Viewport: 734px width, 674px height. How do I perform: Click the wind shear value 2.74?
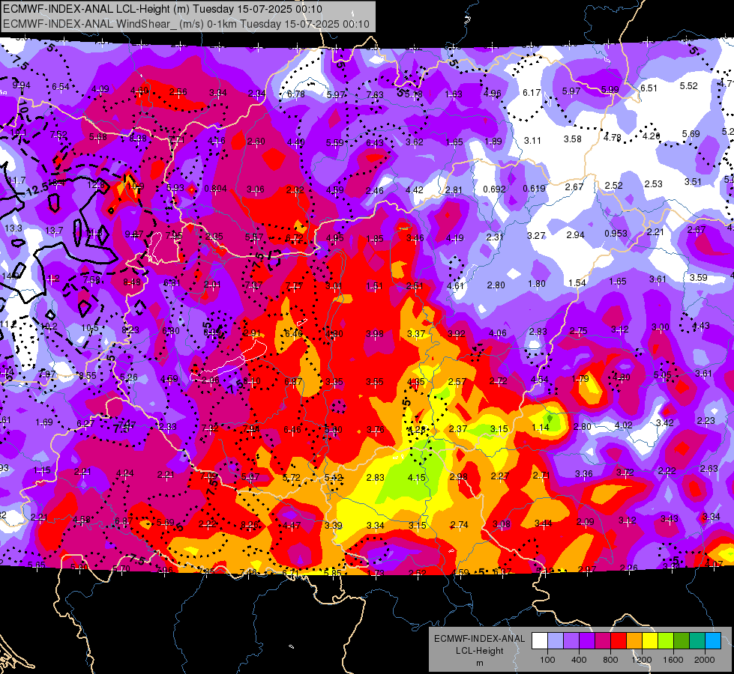tap(459, 524)
